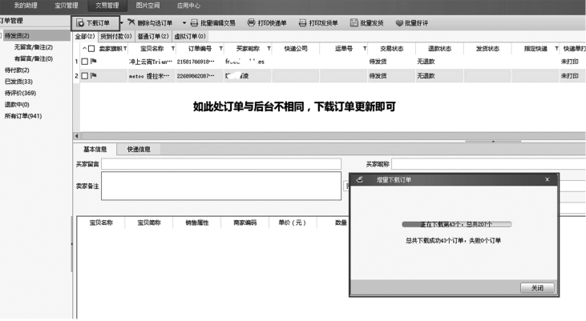This screenshot has height=321, width=586.
Task: Click the 快递公司 column header
Action: [296, 49]
